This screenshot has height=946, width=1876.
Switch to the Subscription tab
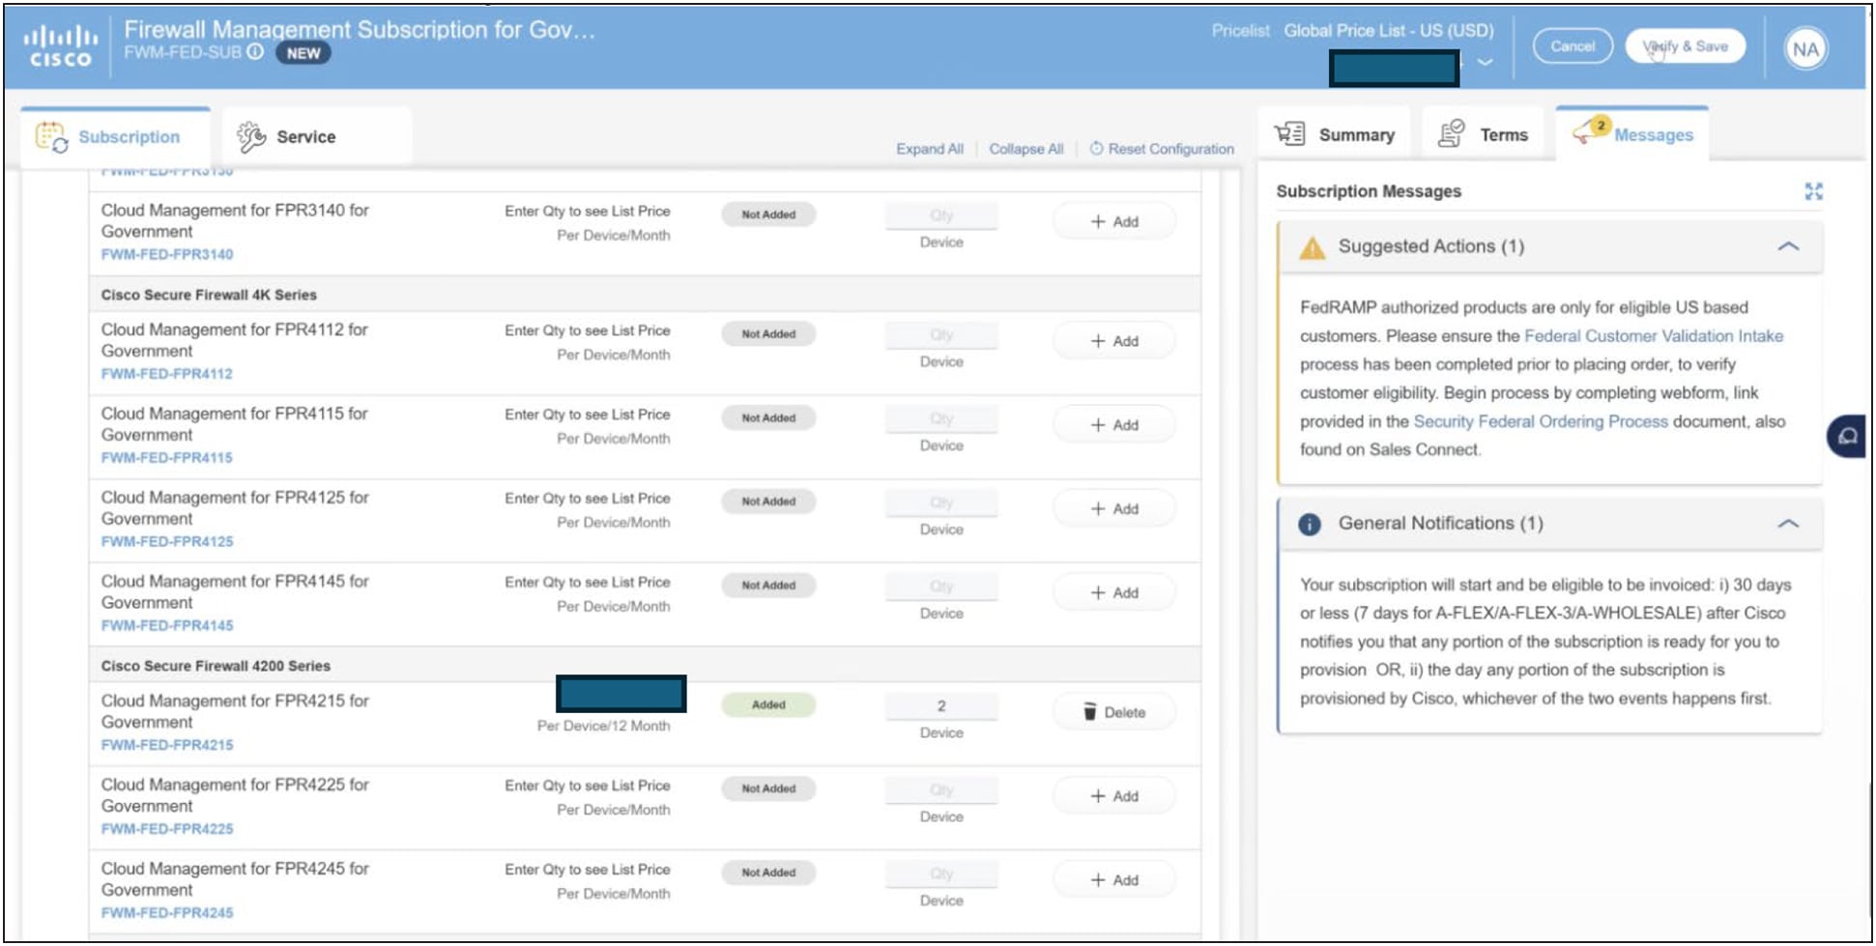click(x=115, y=137)
